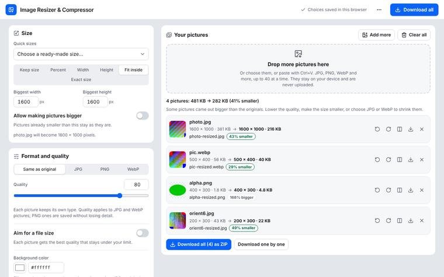Image resolution: width=444 pixels, height=277 pixels.
Task: Download the orient6.jpg result
Action: click(411, 220)
